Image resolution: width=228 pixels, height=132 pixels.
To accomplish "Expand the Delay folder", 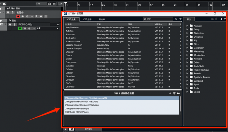I will point(187,29).
